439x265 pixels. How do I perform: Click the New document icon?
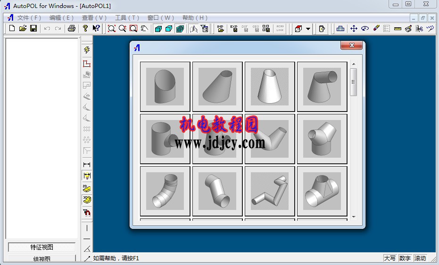pos(12,28)
